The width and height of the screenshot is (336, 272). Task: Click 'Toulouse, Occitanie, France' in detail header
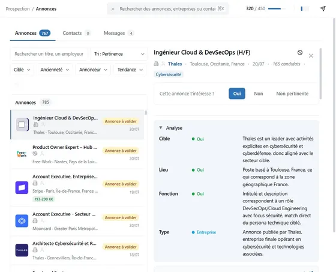coord(217,64)
